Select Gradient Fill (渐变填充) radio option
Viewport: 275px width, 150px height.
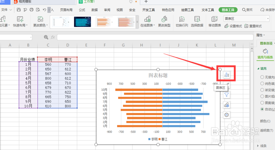click(x=262, y=90)
